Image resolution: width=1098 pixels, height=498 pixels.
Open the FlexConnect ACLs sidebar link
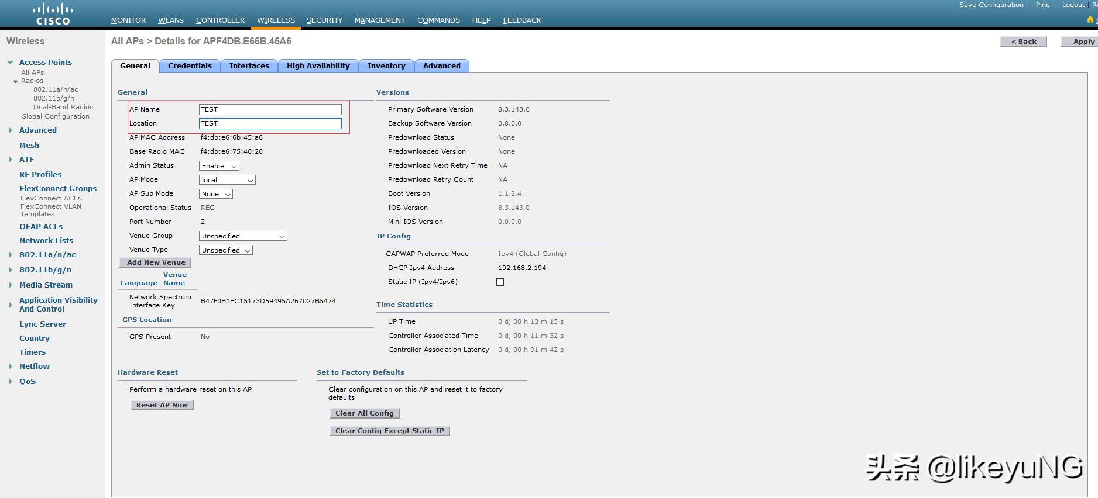tap(50, 198)
